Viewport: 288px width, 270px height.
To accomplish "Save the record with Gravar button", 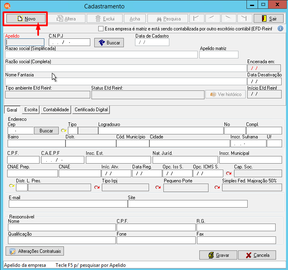I will pyautogui.click(x=218, y=255).
